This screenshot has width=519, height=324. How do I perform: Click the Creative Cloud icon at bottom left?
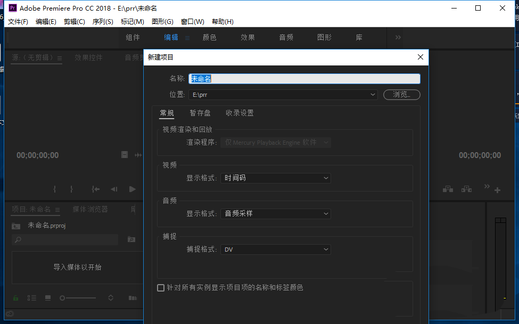(10, 314)
